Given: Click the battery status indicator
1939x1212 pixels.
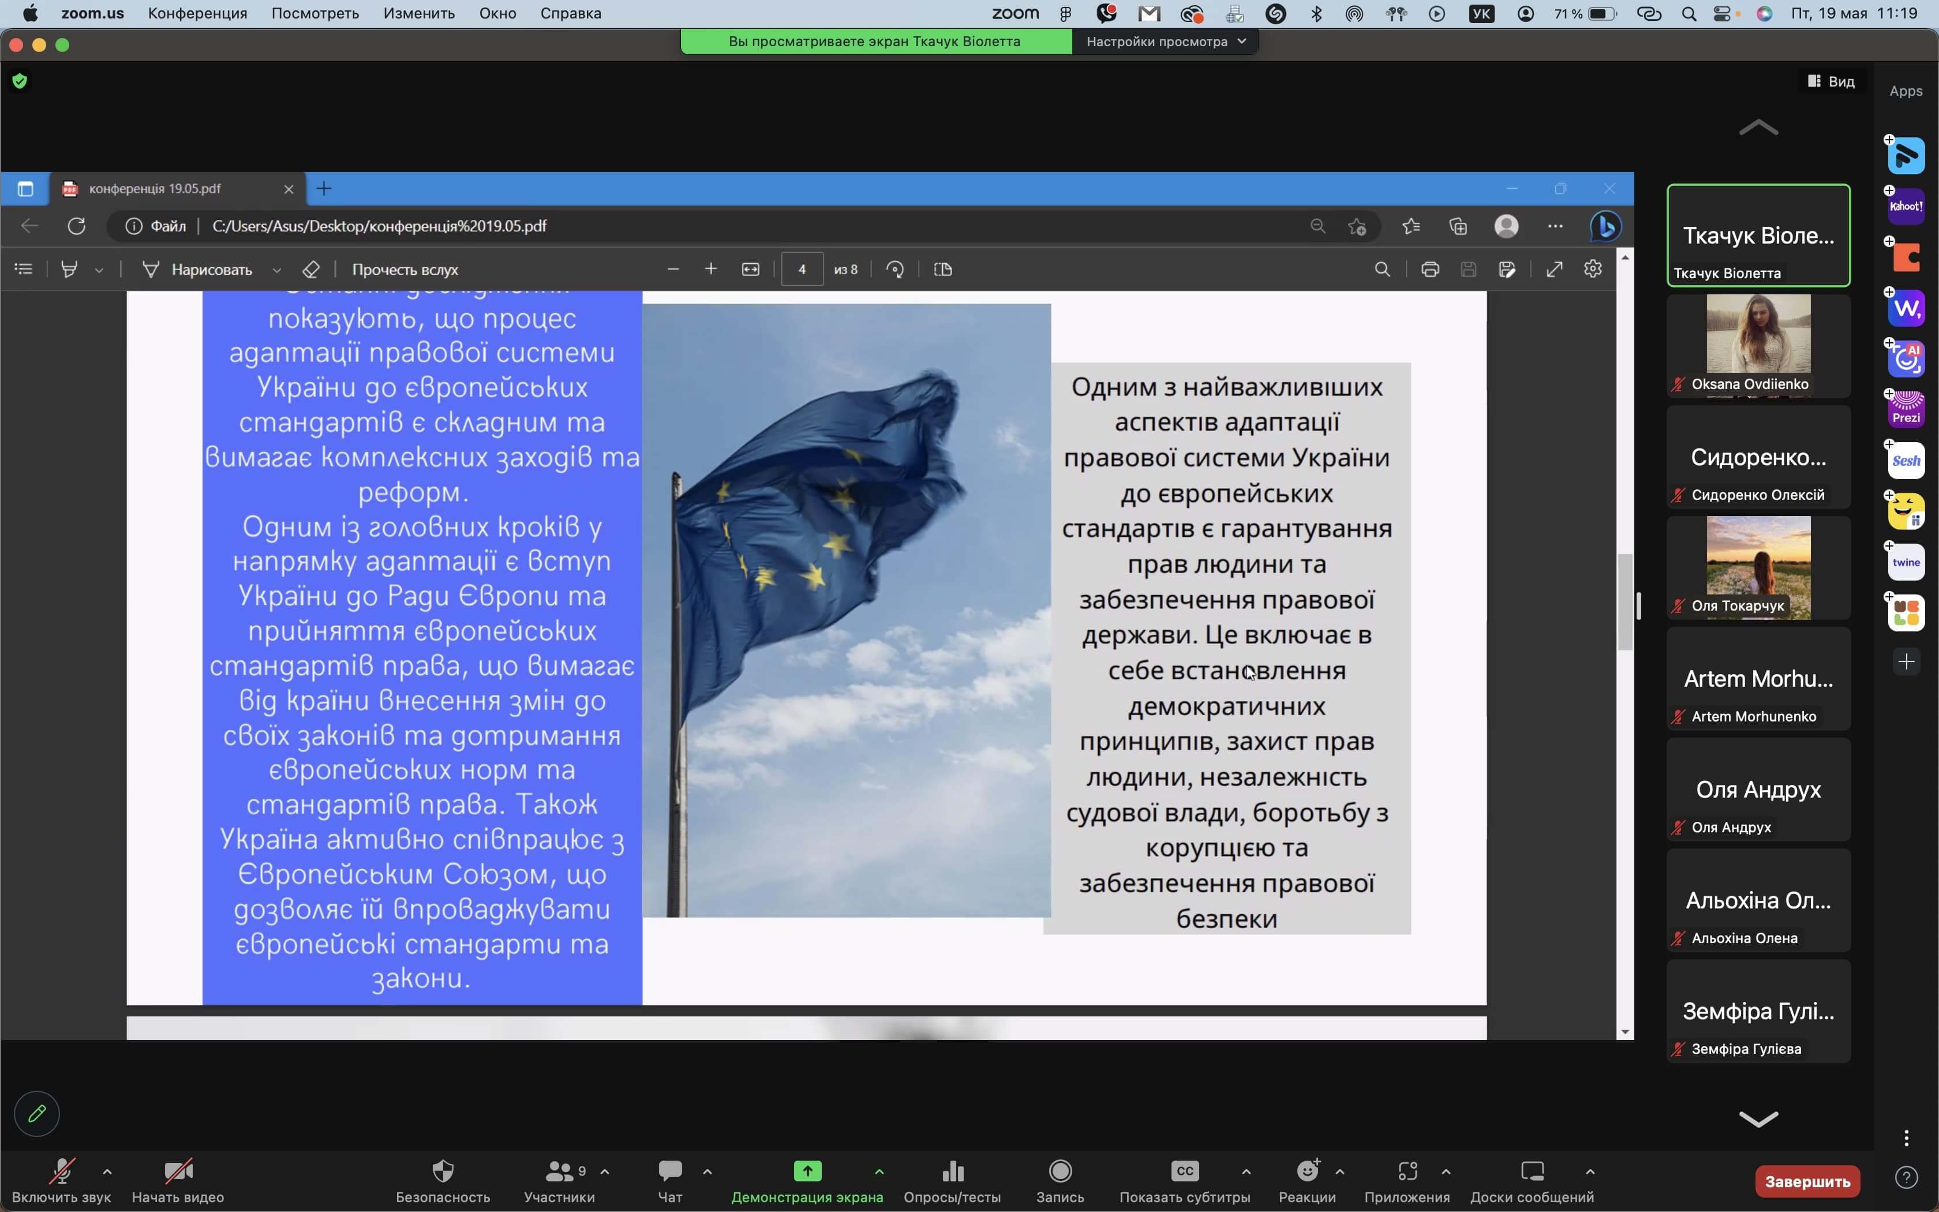Looking at the screenshot, I should [1586, 14].
